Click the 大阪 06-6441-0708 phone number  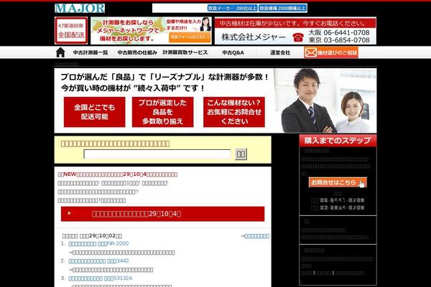pyautogui.click(x=339, y=33)
